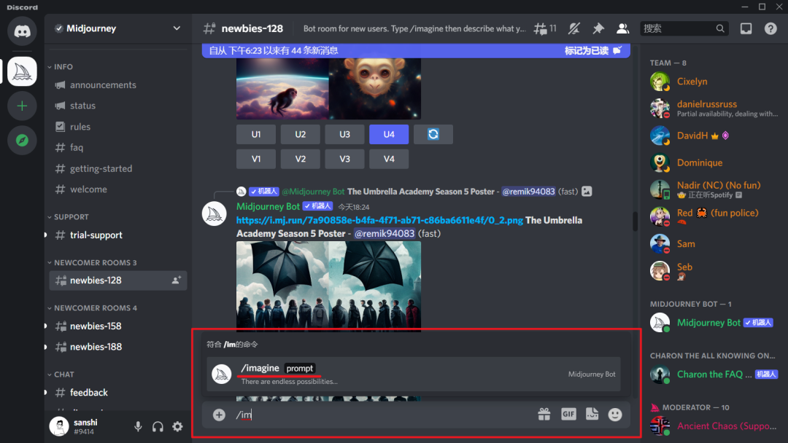Toggle microphone mute
This screenshot has width=788, height=443.
(x=138, y=427)
